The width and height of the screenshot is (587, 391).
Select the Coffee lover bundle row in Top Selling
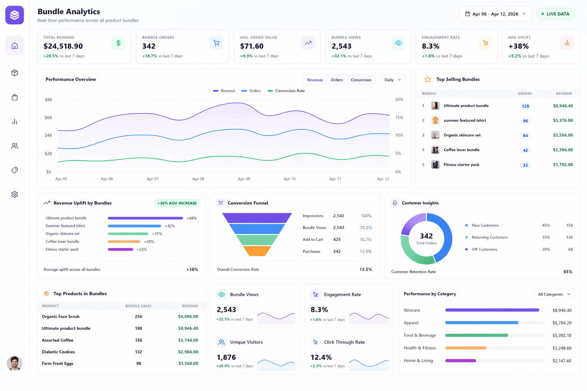498,150
